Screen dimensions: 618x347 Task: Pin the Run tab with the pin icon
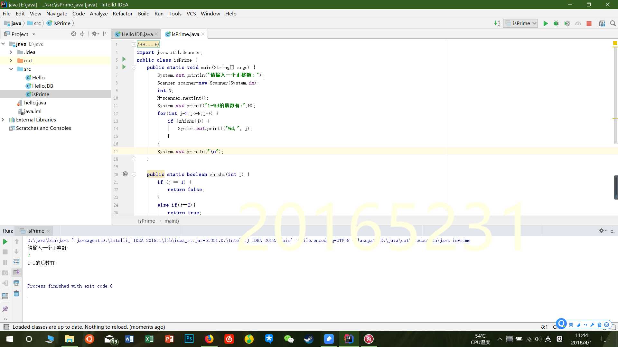(5, 309)
